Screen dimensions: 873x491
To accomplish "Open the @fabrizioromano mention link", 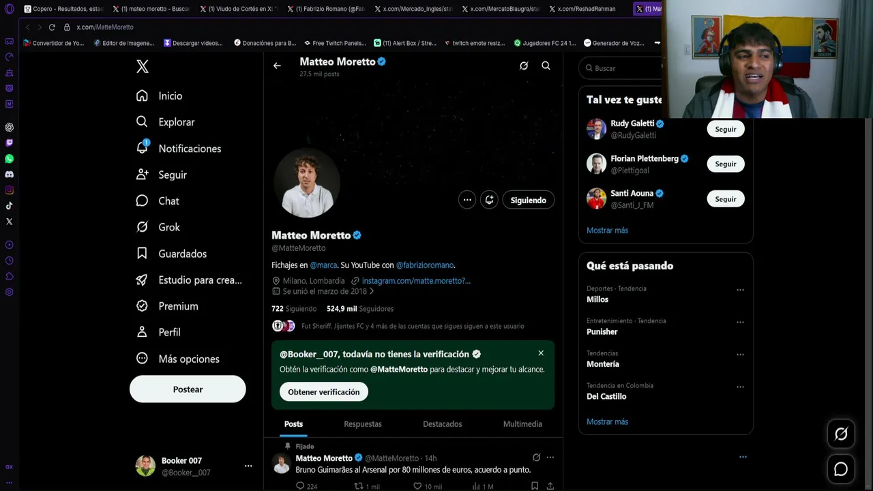I will point(425,265).
